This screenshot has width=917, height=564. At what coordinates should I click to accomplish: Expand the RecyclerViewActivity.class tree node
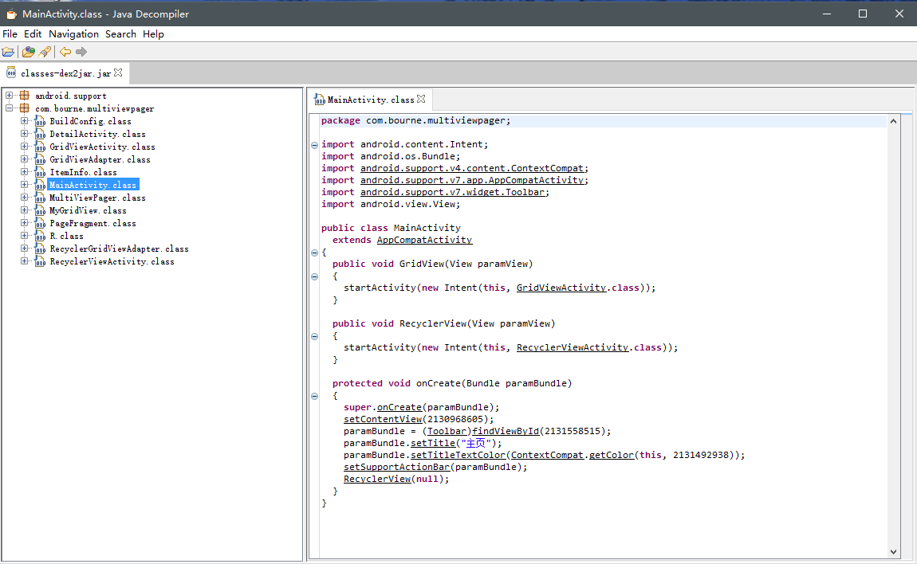tap(24, 260)
